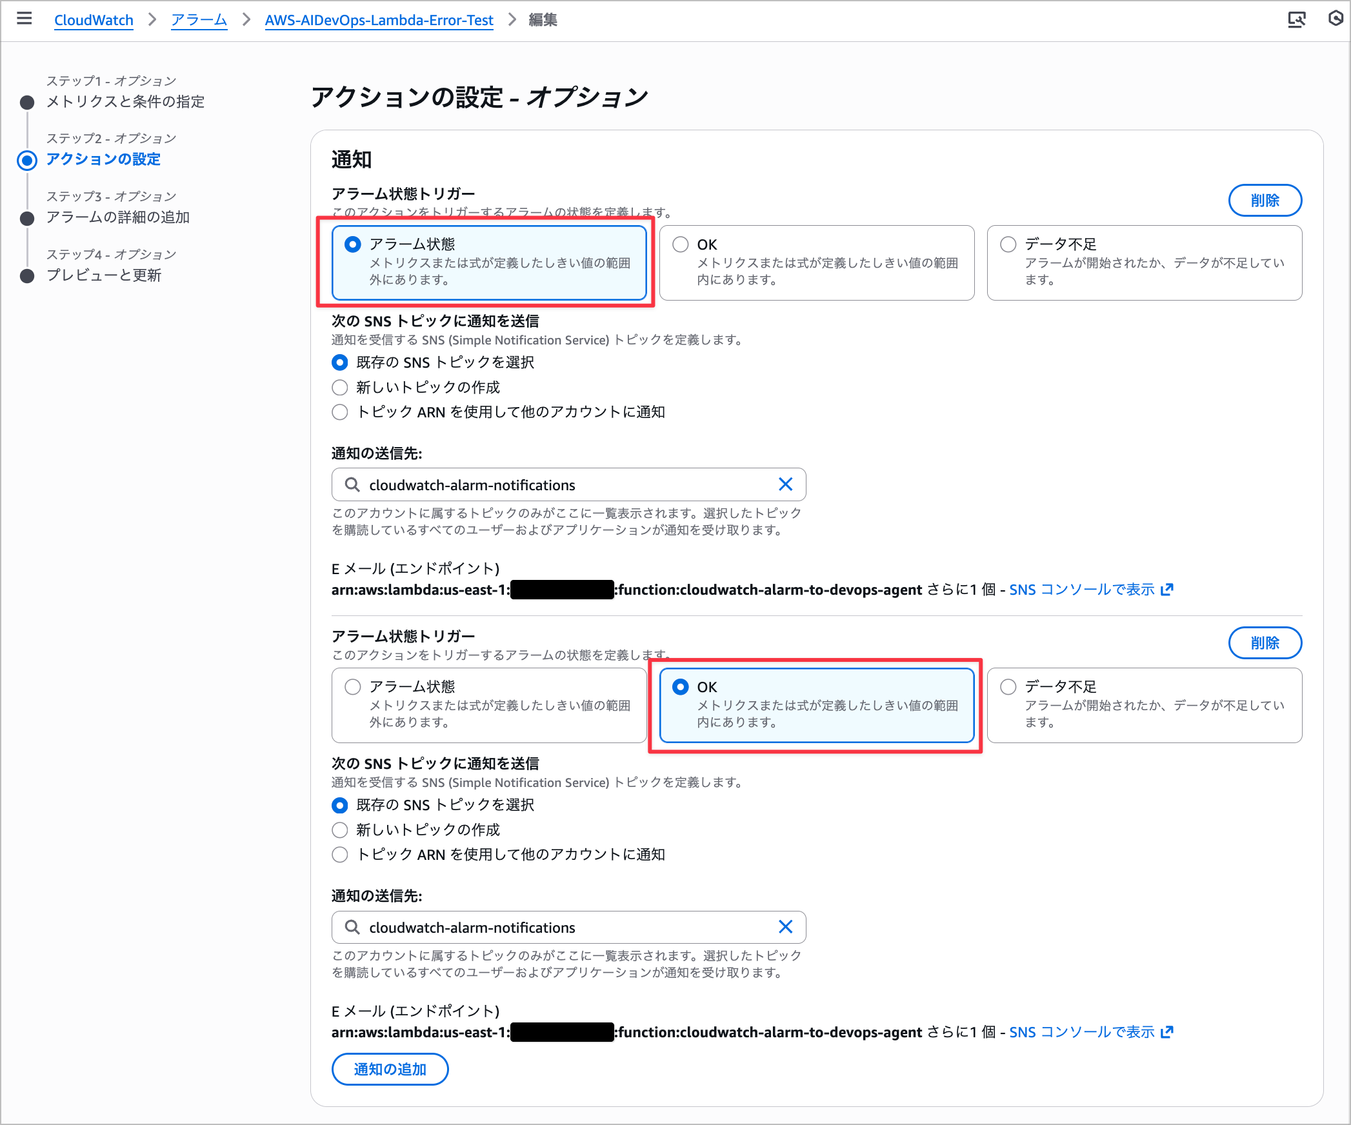Open the first SNS コンソールで表示 external-link icon

1166,589
